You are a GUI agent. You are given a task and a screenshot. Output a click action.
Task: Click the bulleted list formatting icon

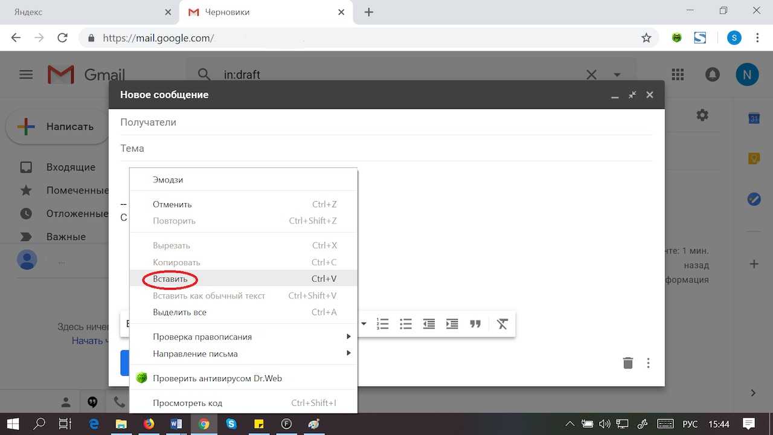pyautogui.click(x=406, y=324)
